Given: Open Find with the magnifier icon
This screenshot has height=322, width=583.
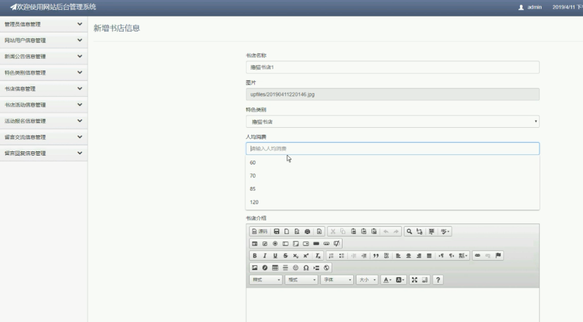Looking at the screenshot, I should coord(409,232).
